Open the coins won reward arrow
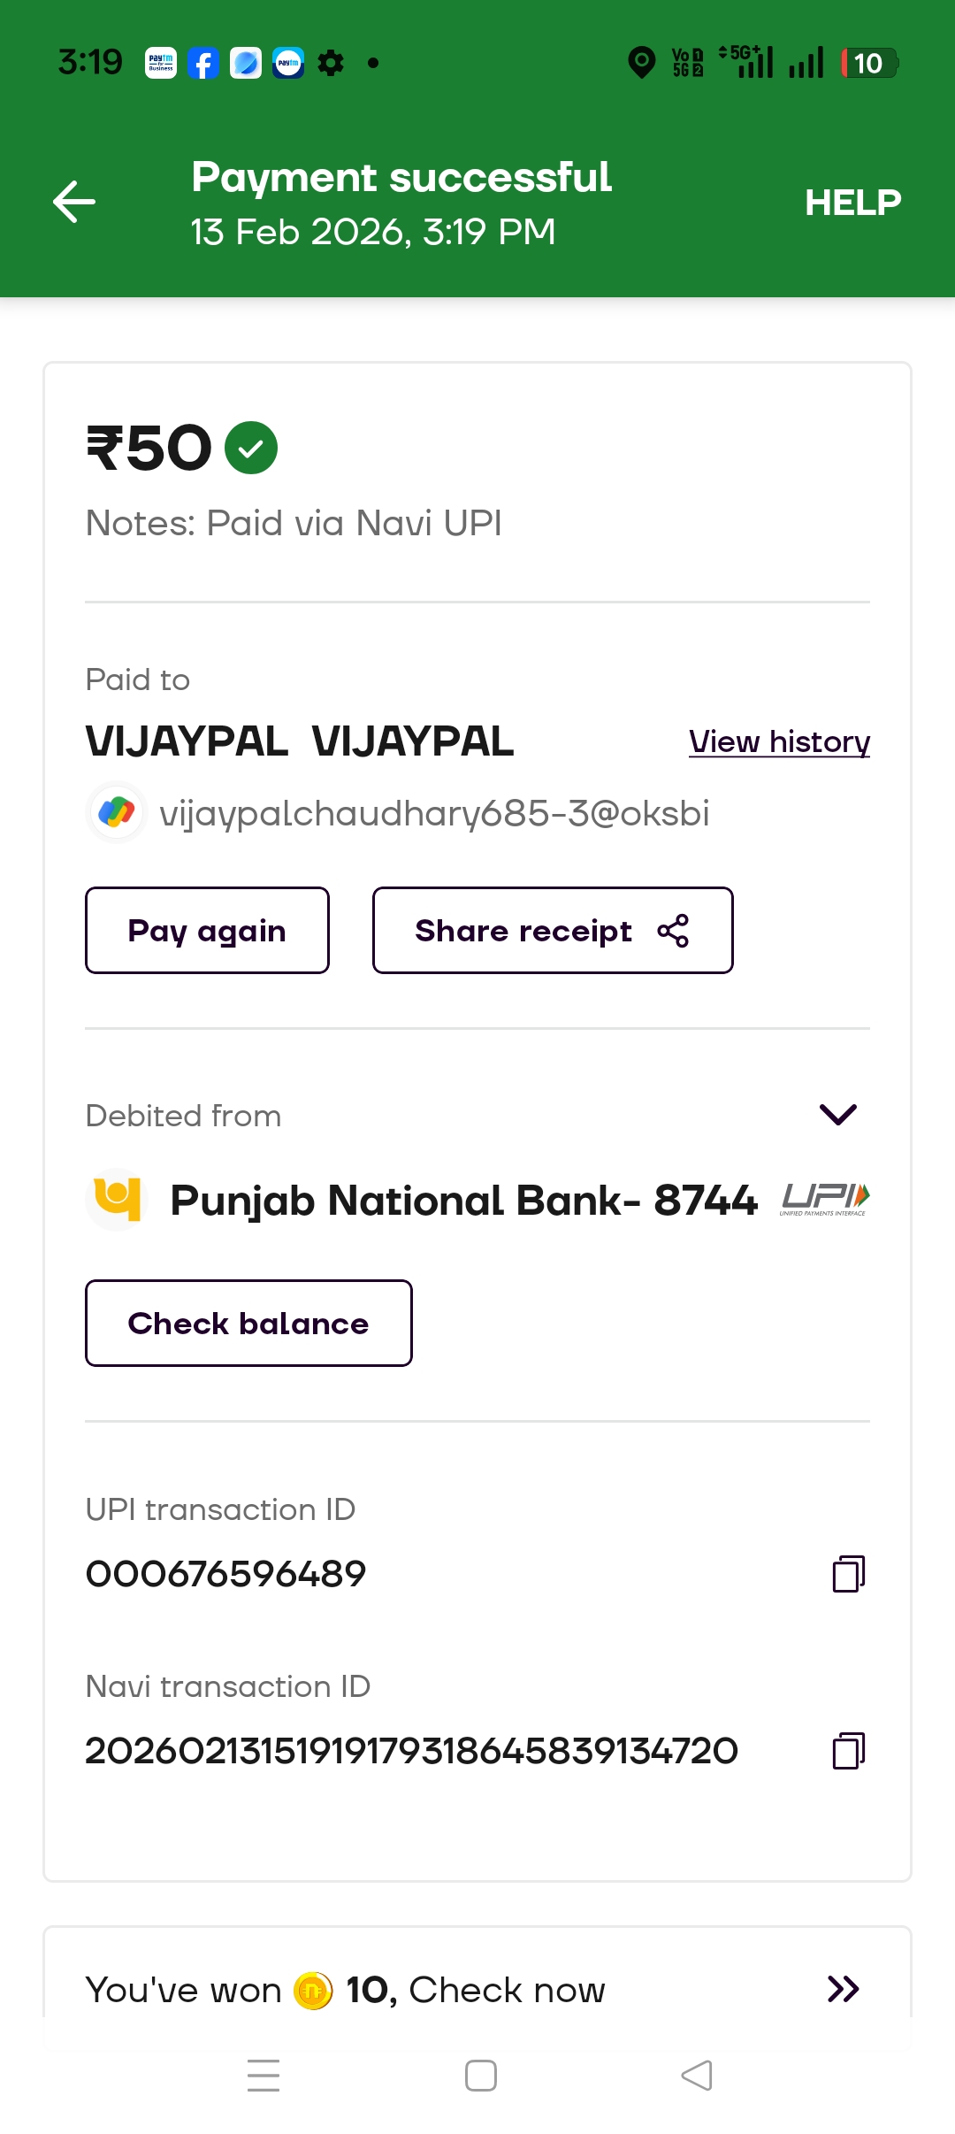955x2134 pixels. pyautogui.click(x=843, y=1989)
